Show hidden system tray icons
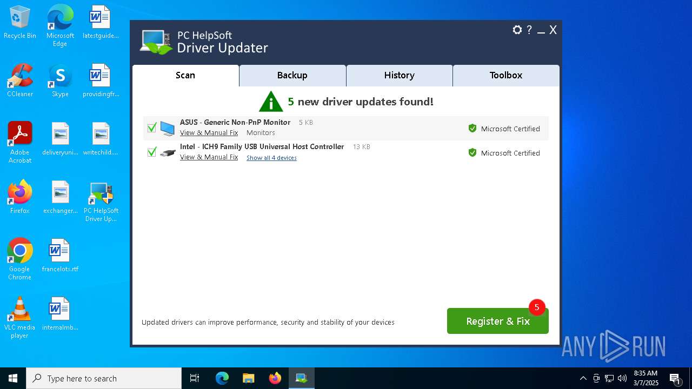 583,378
